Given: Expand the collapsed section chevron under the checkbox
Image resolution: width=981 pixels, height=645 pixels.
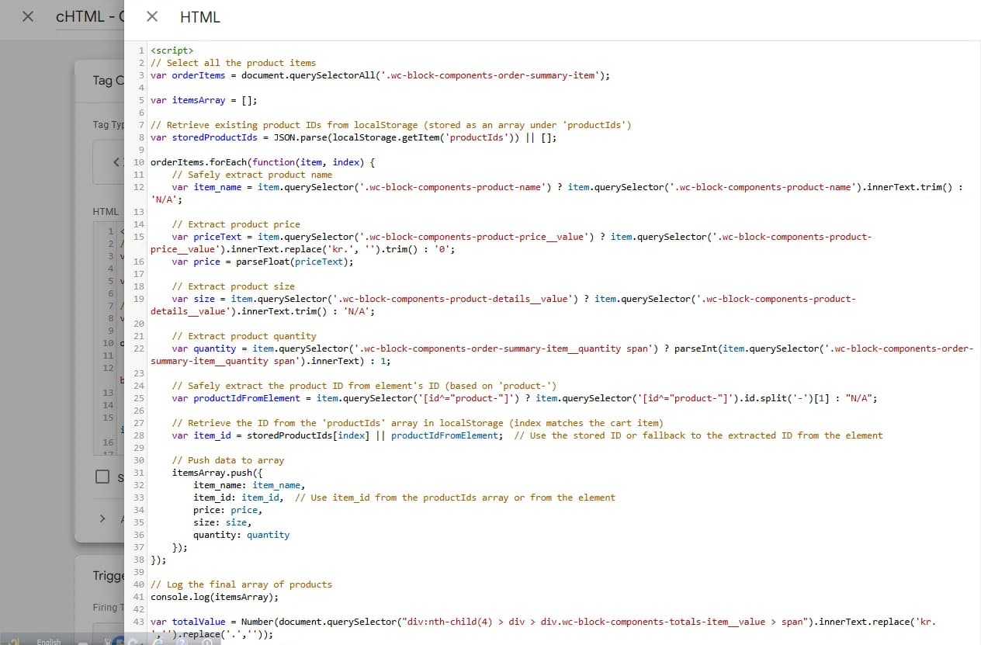Looking at the screenshot, I should click(102, 518).
